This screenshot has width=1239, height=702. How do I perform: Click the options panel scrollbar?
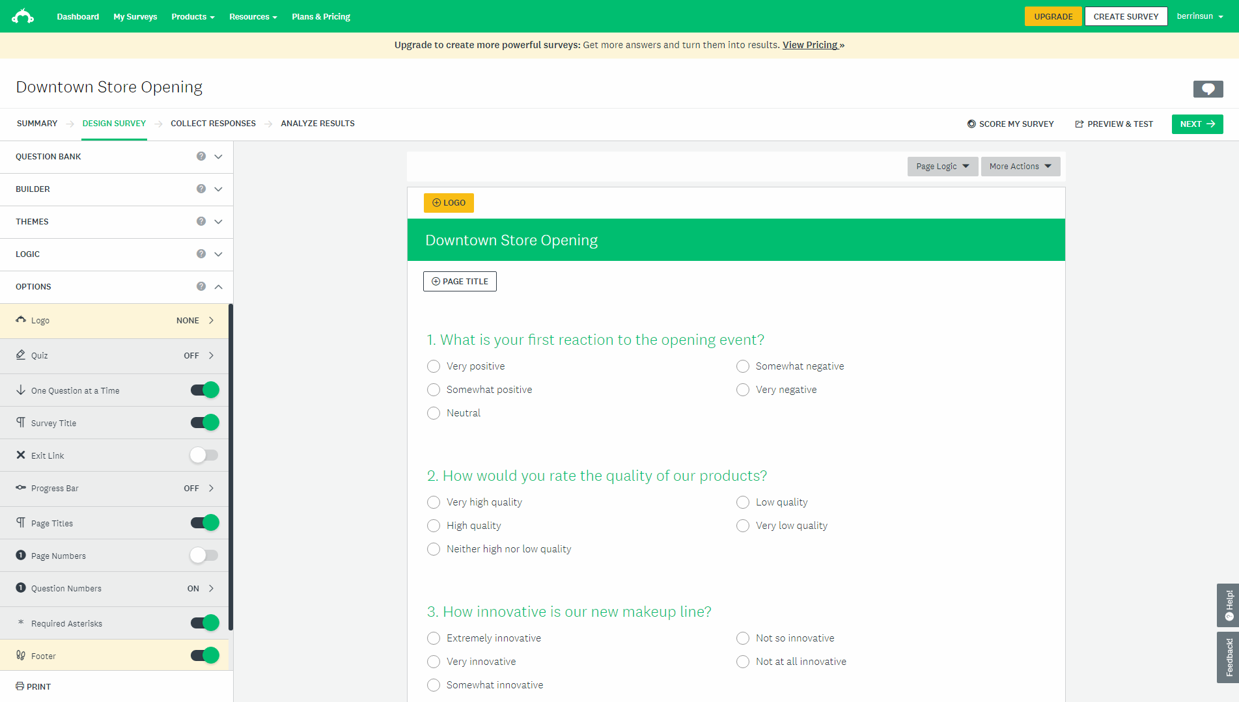point(230,466)
